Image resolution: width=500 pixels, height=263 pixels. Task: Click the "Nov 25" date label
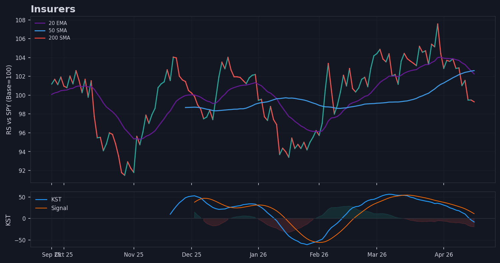point(134,255)
